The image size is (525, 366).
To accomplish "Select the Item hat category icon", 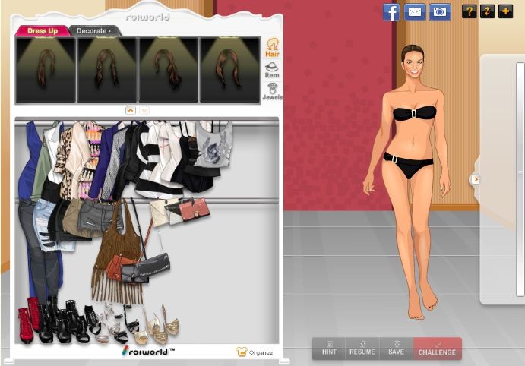I will coord(272,70).
